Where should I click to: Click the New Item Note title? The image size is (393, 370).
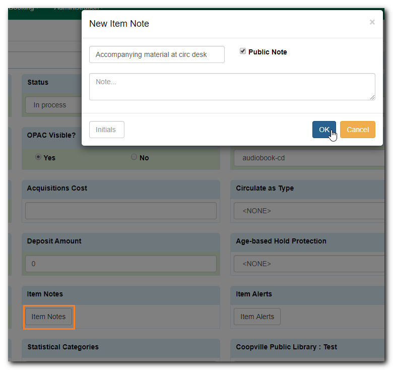click(x=119, y=24)
